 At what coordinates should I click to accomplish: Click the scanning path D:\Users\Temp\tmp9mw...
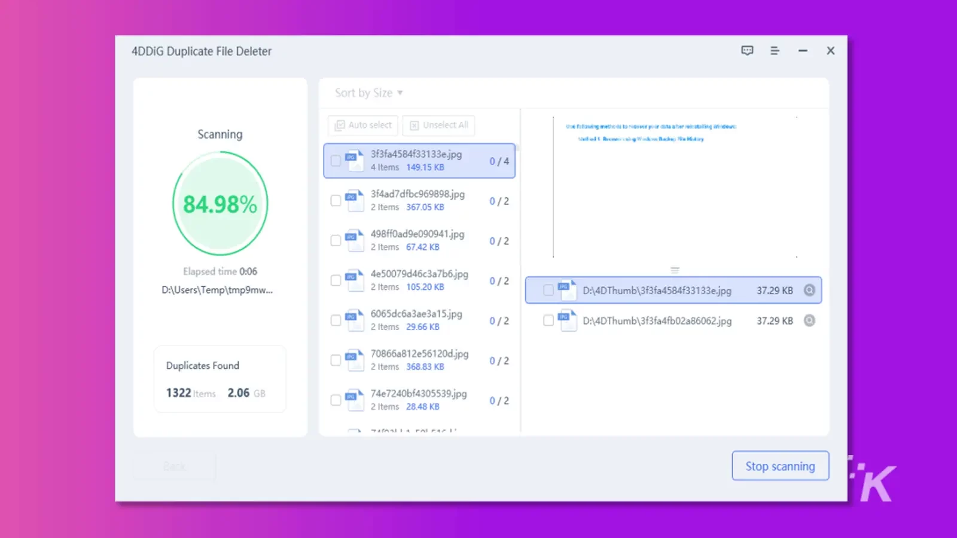[217, 290]
